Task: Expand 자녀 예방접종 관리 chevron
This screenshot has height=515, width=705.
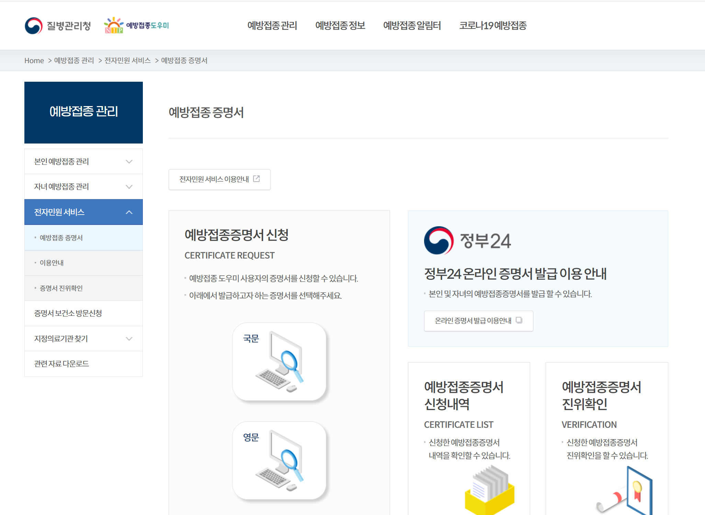Action: pos(129,187)
